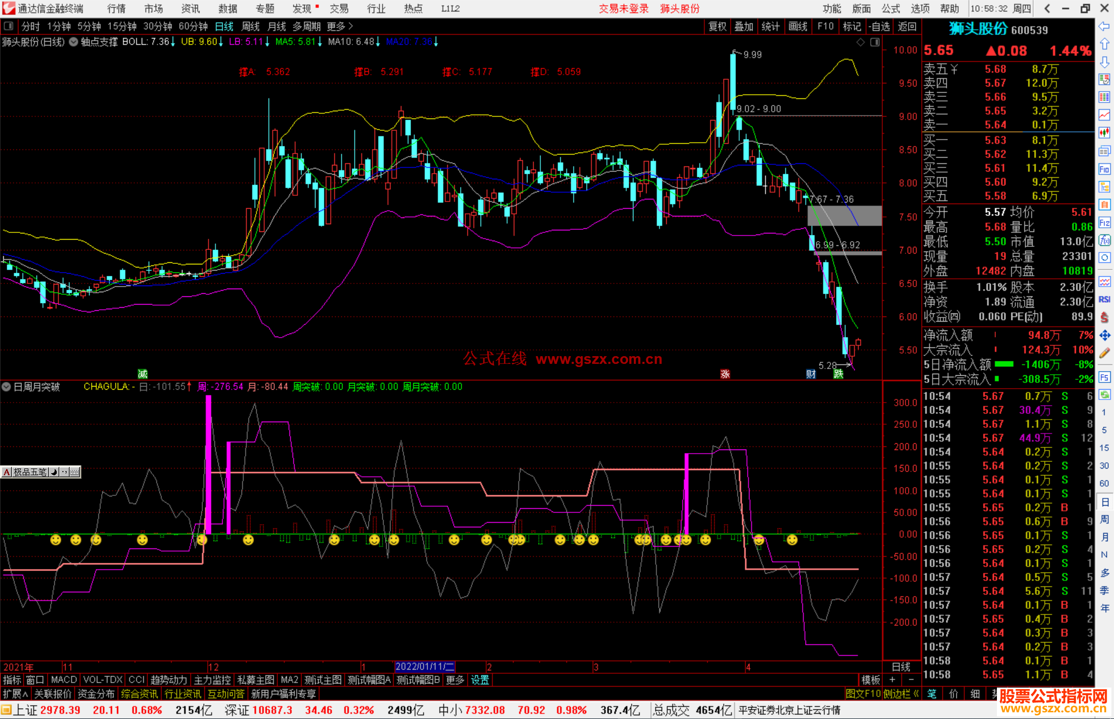Click the 返回 return button
The width and height of the screenshot is (1114, 719).
(x=907, y=26)
